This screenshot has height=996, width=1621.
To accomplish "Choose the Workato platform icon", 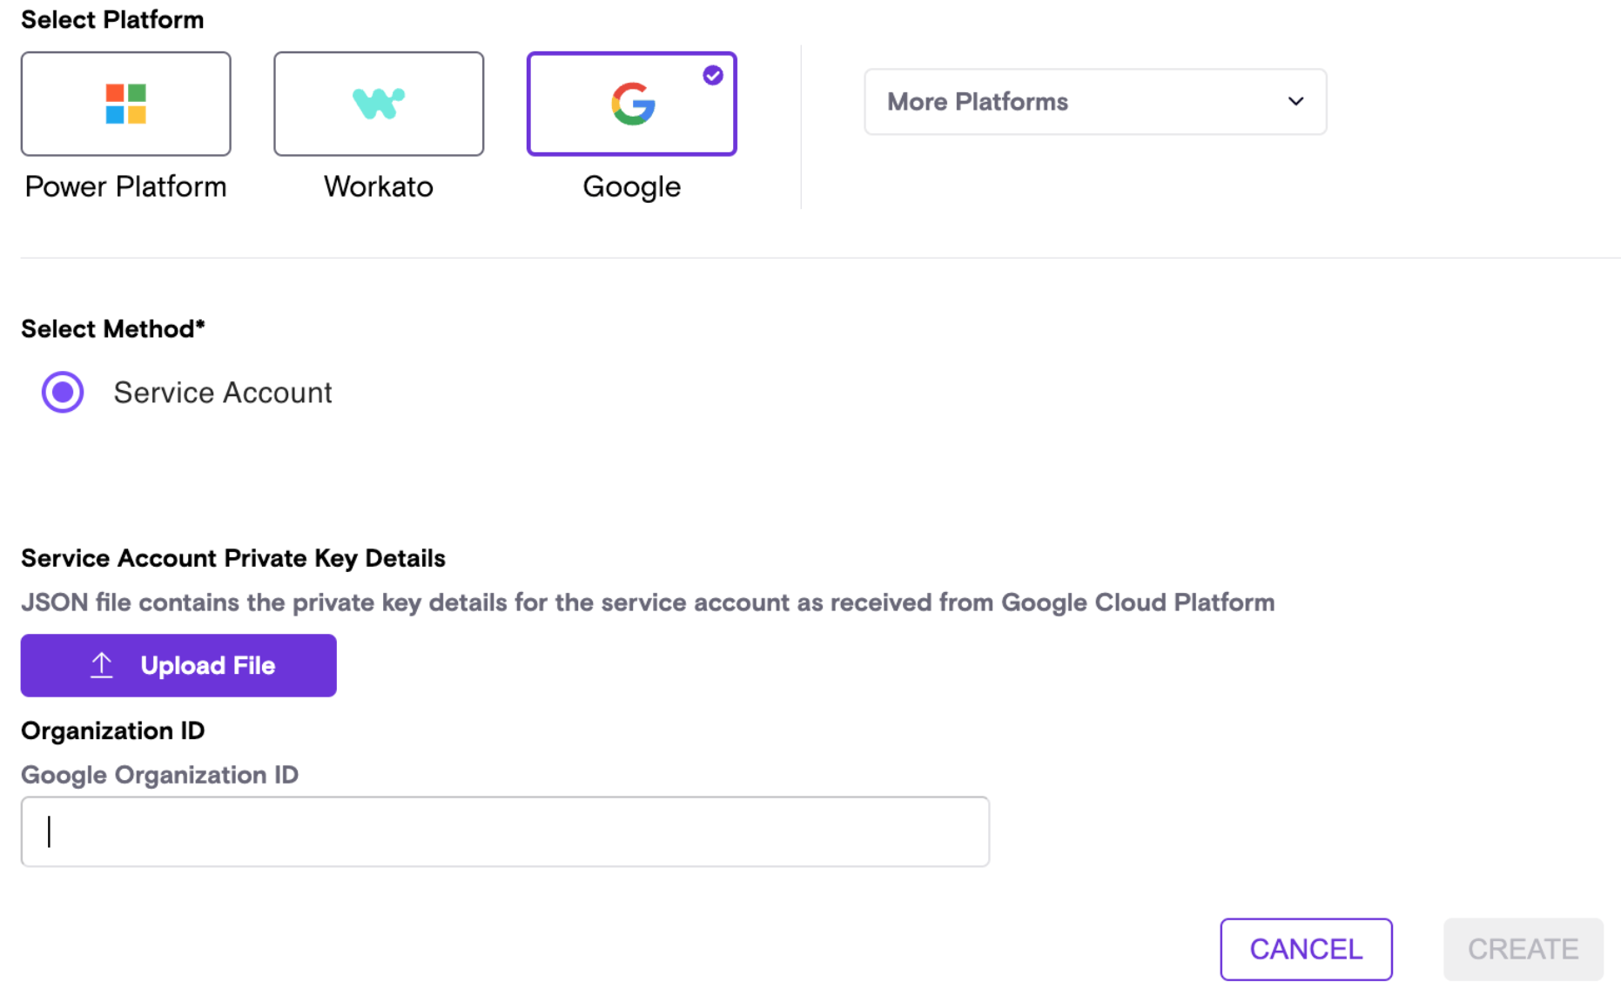I will click(x=378, y=104).
